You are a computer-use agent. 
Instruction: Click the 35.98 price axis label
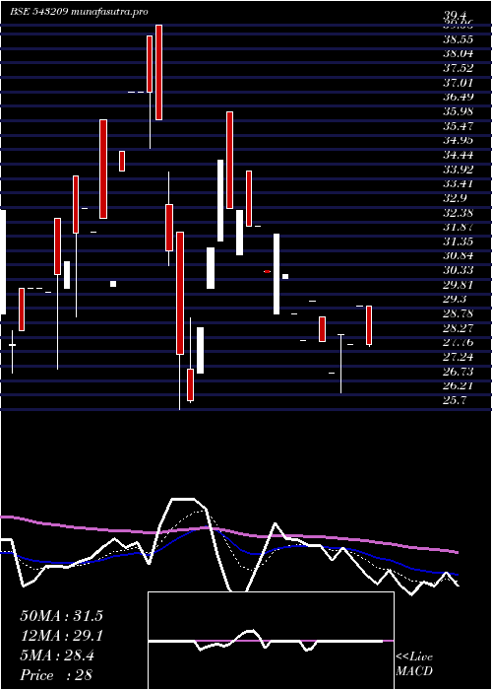[458, 111]
